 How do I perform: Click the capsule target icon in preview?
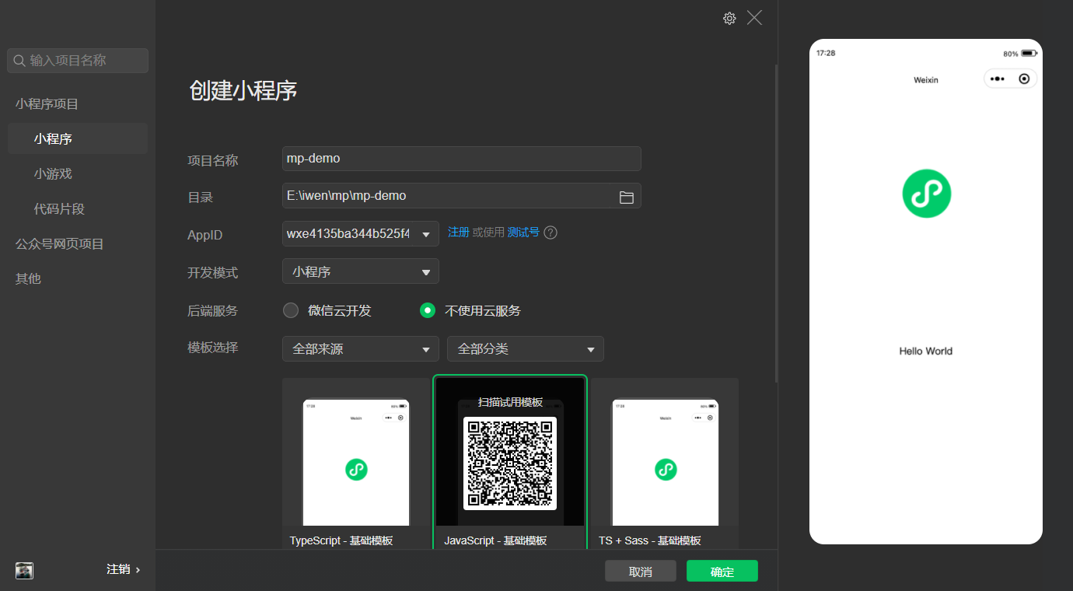1024,79
